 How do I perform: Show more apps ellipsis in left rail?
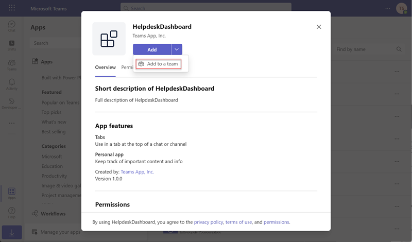11,123
